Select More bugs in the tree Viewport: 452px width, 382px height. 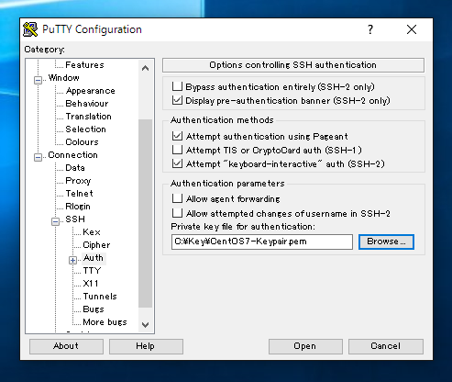click(x=105, y=322)
